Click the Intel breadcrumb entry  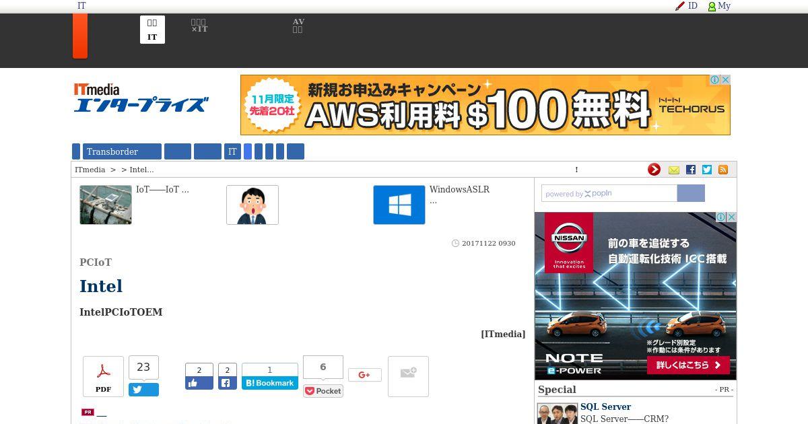coord(142,170)
